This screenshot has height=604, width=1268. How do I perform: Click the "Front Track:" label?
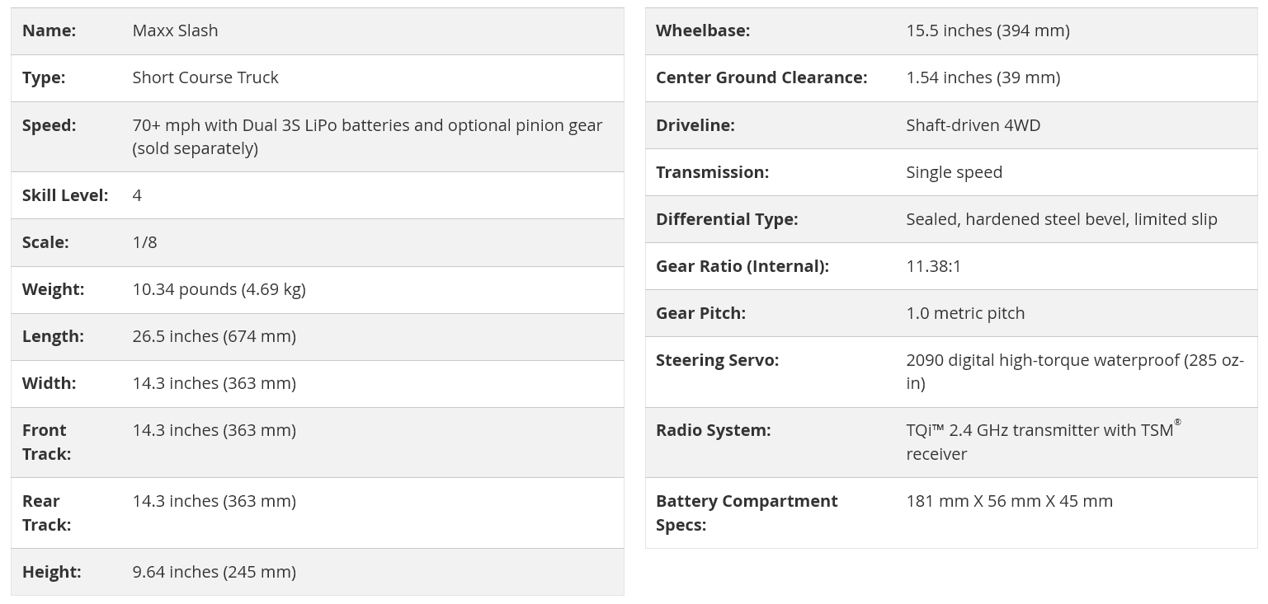tap(46, 442)
